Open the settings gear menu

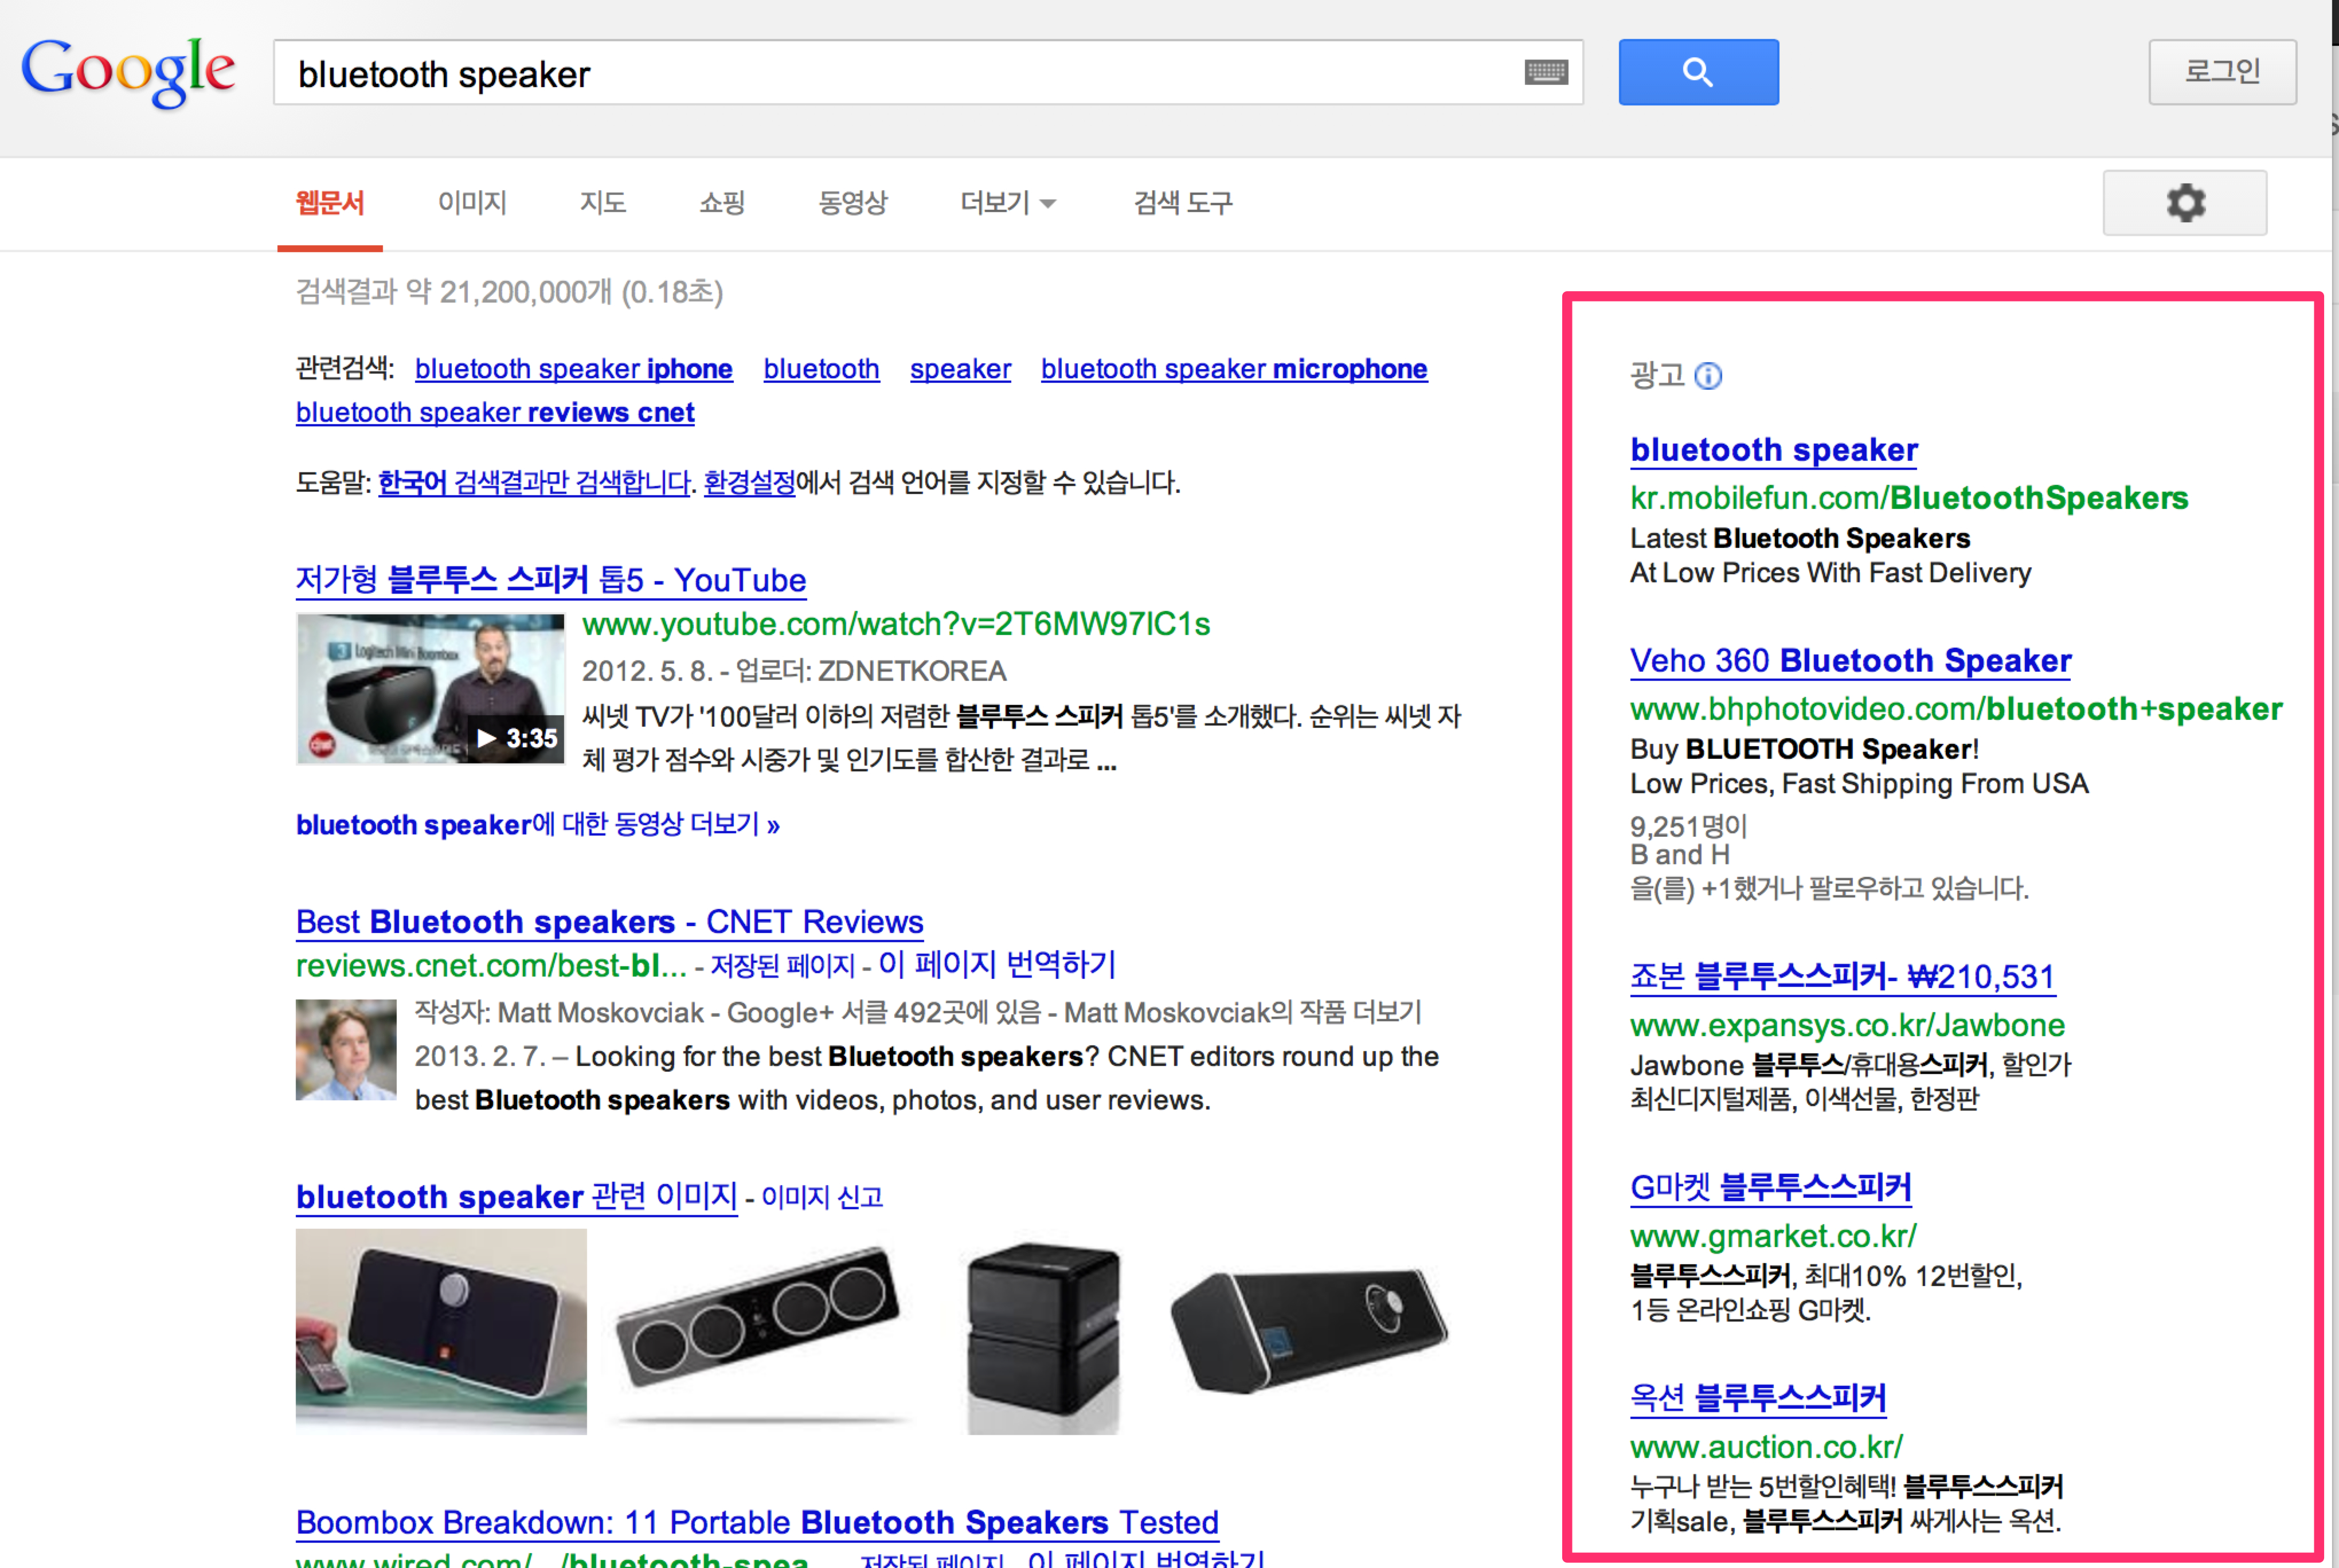pos(2184,203)
